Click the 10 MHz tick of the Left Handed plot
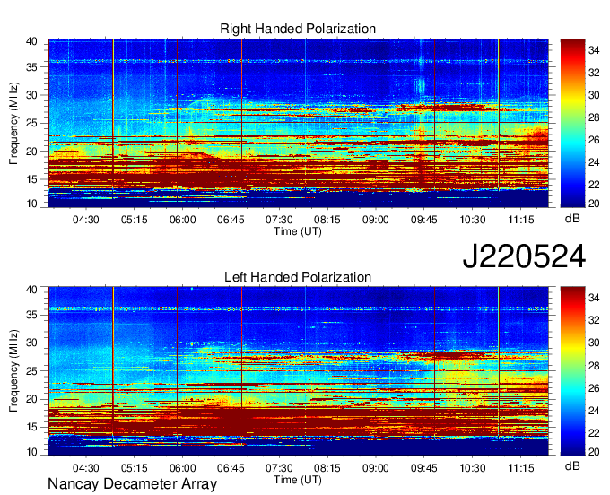This screenshot has width=610, height=495. 31,451
